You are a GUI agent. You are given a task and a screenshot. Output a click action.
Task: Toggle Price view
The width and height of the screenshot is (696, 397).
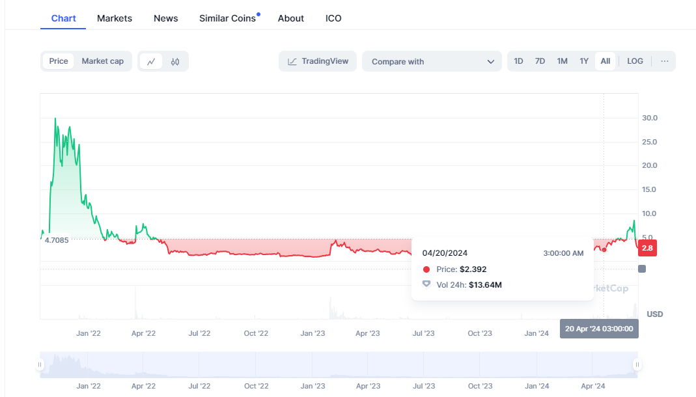pyautogui.click(x=59, y=61)
